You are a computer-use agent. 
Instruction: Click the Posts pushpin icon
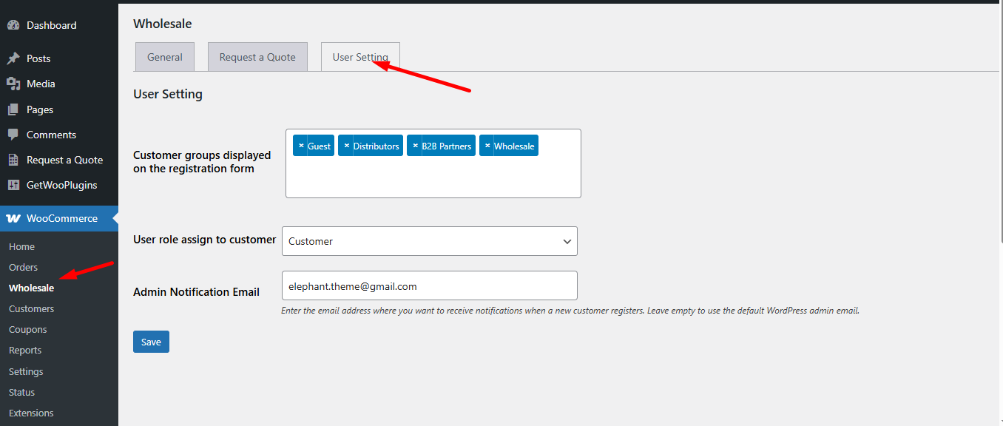13,58
